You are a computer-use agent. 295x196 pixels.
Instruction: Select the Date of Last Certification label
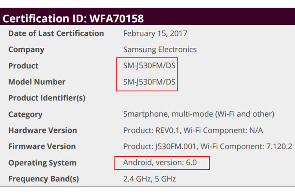pyautogui.click(x=56, y=33)
